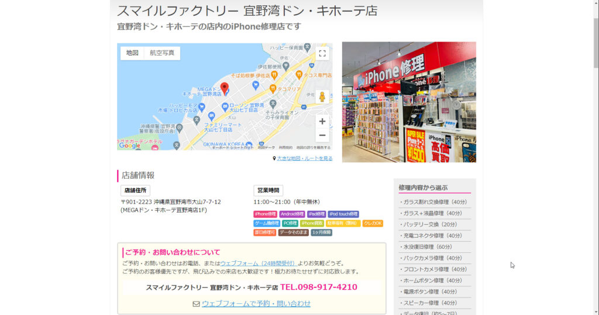Click the address 〒901-2223 沖縄県宜野湾市大山7-7-12
Viewport: 599px width, 315px height.
171,202
